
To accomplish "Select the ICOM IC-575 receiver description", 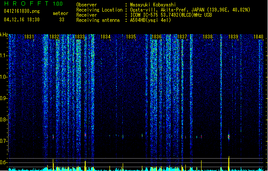I will tap(171, 15).
